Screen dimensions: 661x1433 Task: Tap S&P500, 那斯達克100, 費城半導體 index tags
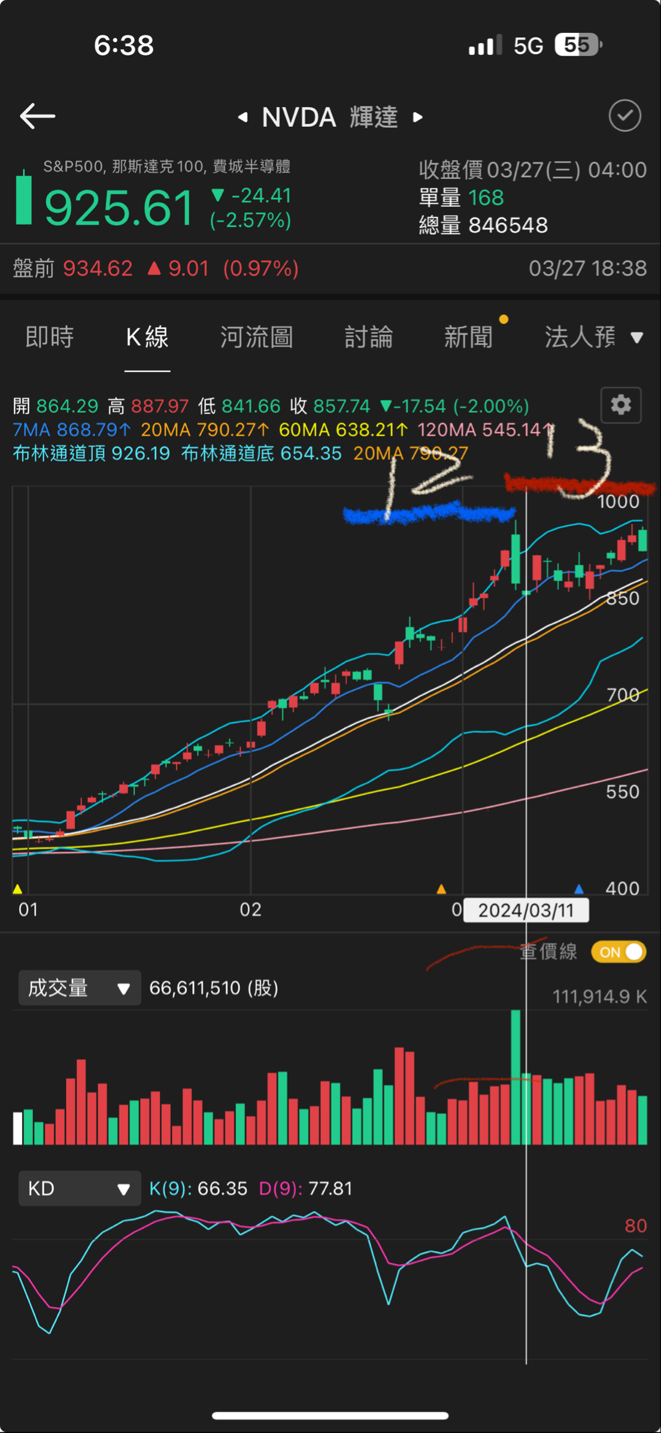coord(166,167)
